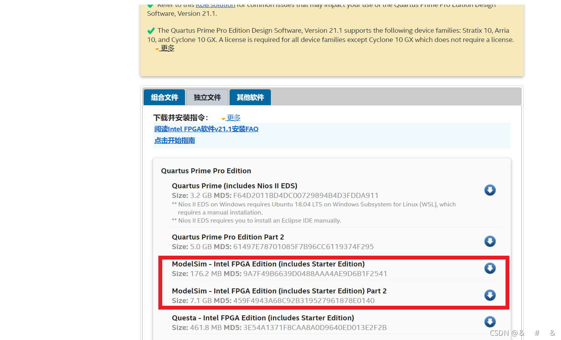
Task: Download Quartus Prime (includes Nios II EDS)
Action: click(490, 190)
